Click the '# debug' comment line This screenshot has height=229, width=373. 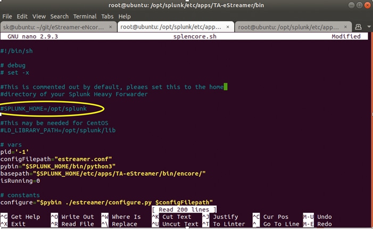(13, 65)
